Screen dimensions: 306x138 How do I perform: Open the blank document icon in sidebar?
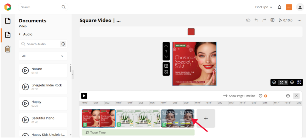point(7,21)
